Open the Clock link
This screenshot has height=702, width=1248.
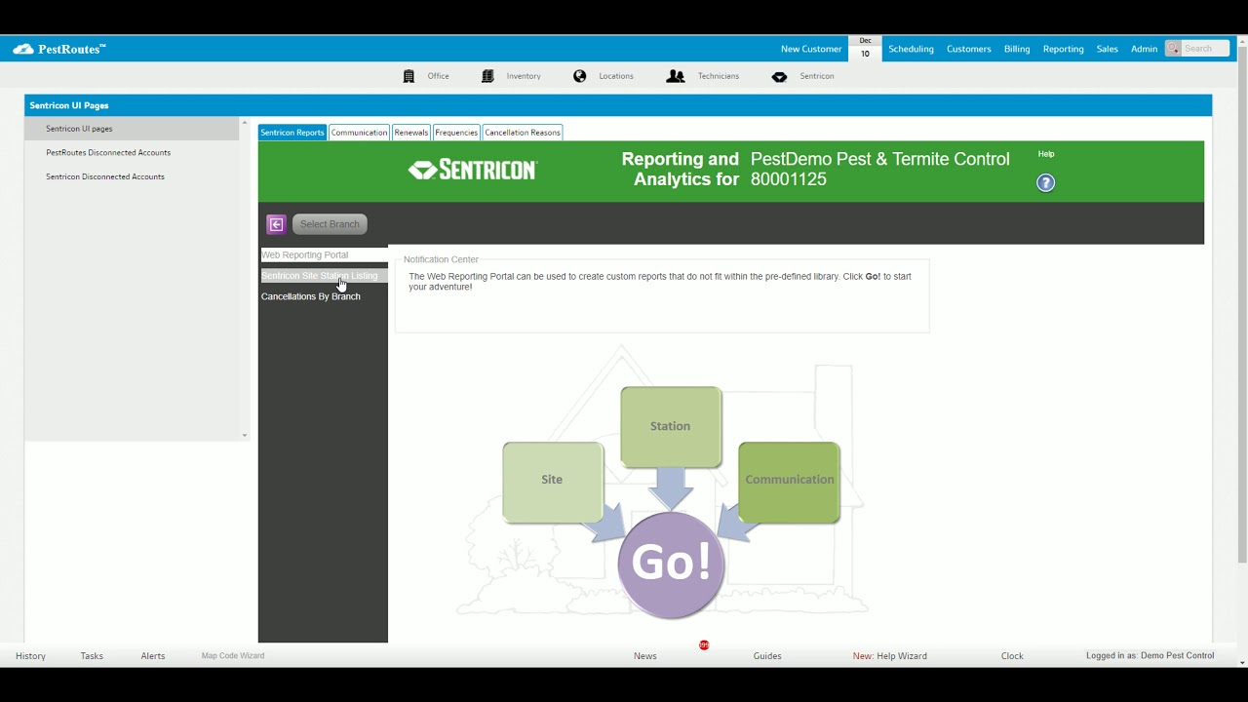pos(1012,656)
